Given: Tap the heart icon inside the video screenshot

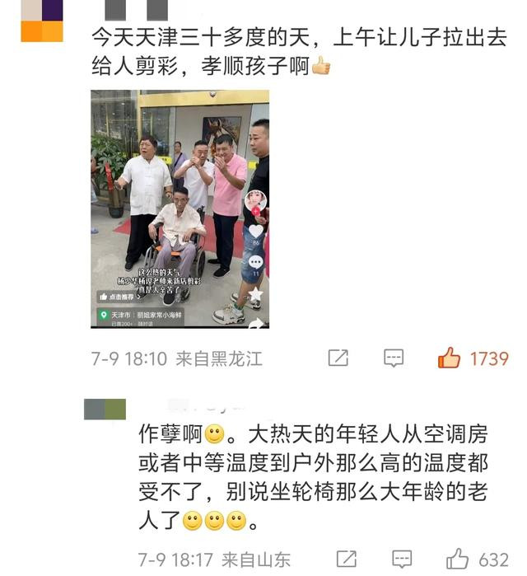Looking at the screenshot, I should [256, 231].
